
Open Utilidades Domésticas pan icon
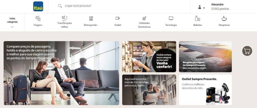[144, 18]
